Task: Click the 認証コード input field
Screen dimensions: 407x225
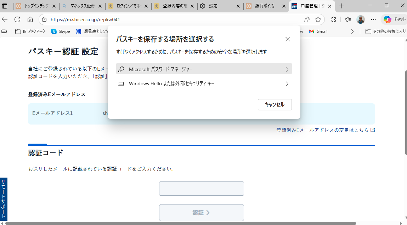Action: 201,189
